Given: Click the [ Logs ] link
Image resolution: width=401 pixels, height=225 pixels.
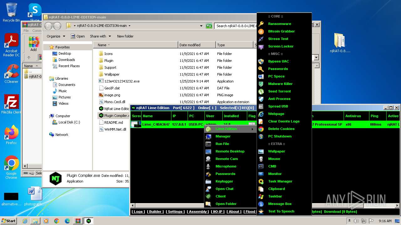Looking at the screenshot, I should 138,212.
